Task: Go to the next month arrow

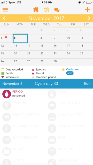Action: coord(89,18)
